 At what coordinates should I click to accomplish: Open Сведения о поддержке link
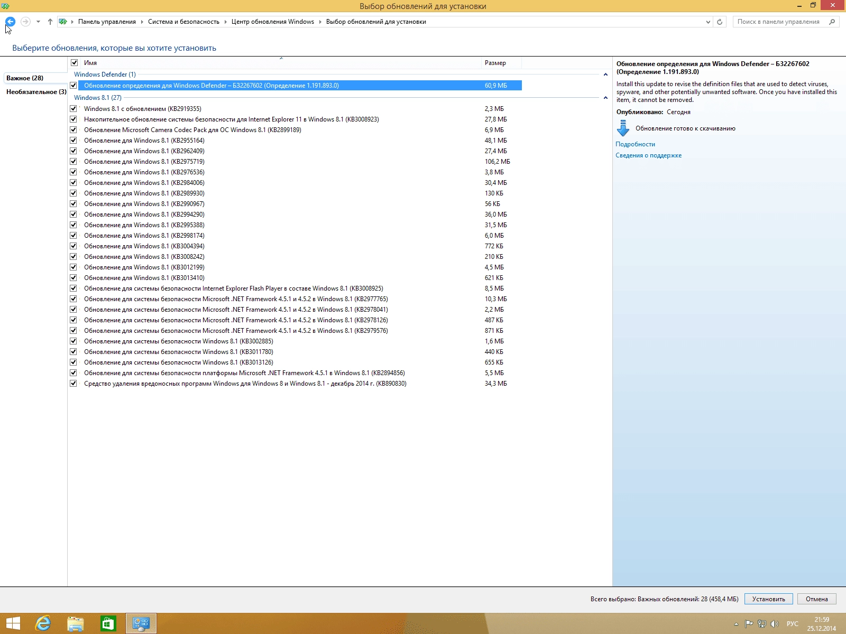click(648, 155)
